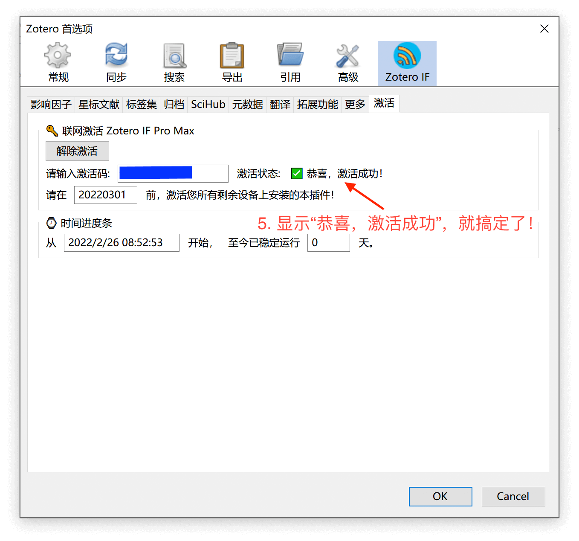Click the days-running field showing 0
This screenshot has width=579, height=541.
329,243
